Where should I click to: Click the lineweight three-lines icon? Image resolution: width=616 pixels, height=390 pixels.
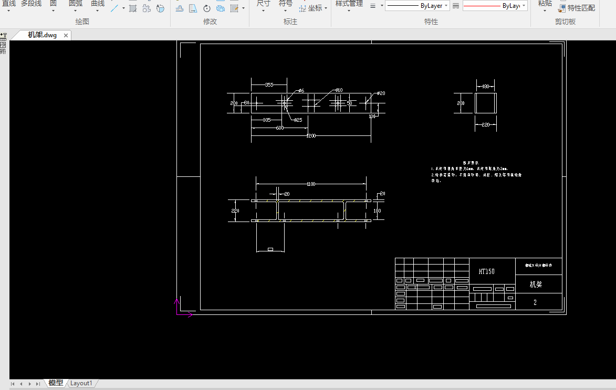[373, 6]
